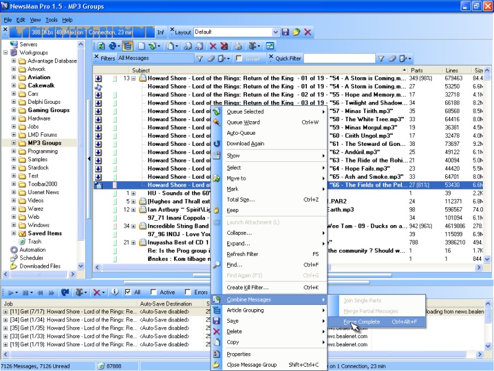Click the info icon in job toolbar
The image size is (494, 371).
pyautogui.click(x=115, y=292)
